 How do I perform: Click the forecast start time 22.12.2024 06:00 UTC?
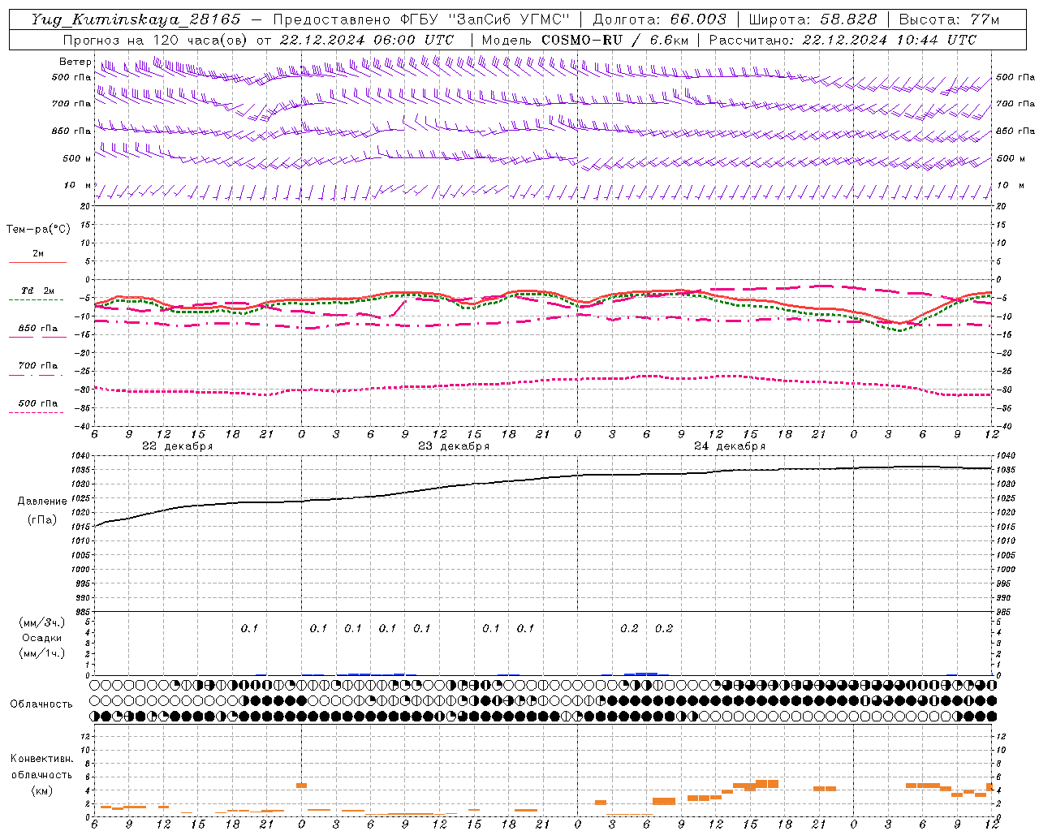(x=366, y=40)
